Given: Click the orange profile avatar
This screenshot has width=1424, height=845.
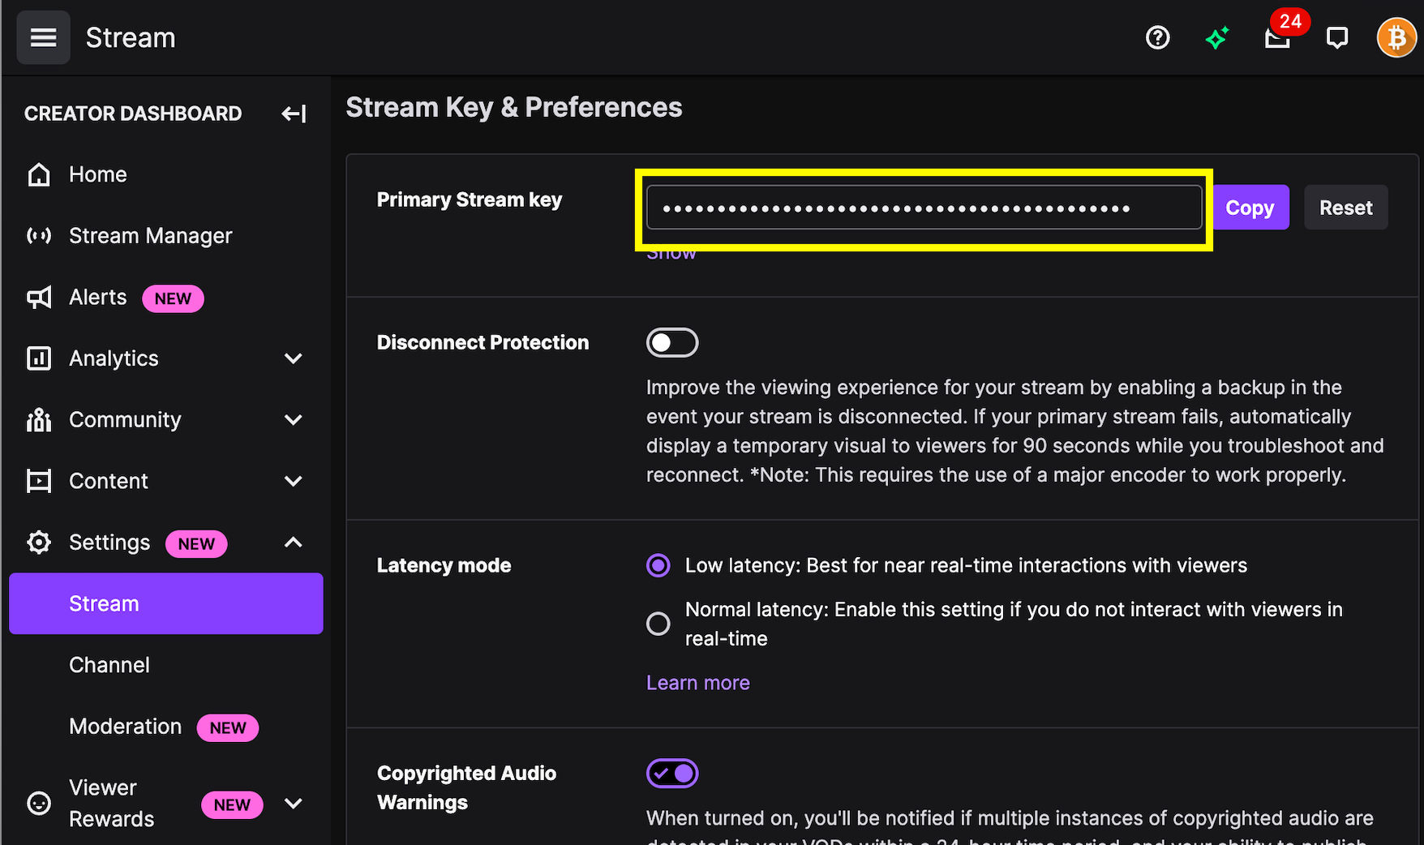Looking at the screenshot, I should 1396,37.
